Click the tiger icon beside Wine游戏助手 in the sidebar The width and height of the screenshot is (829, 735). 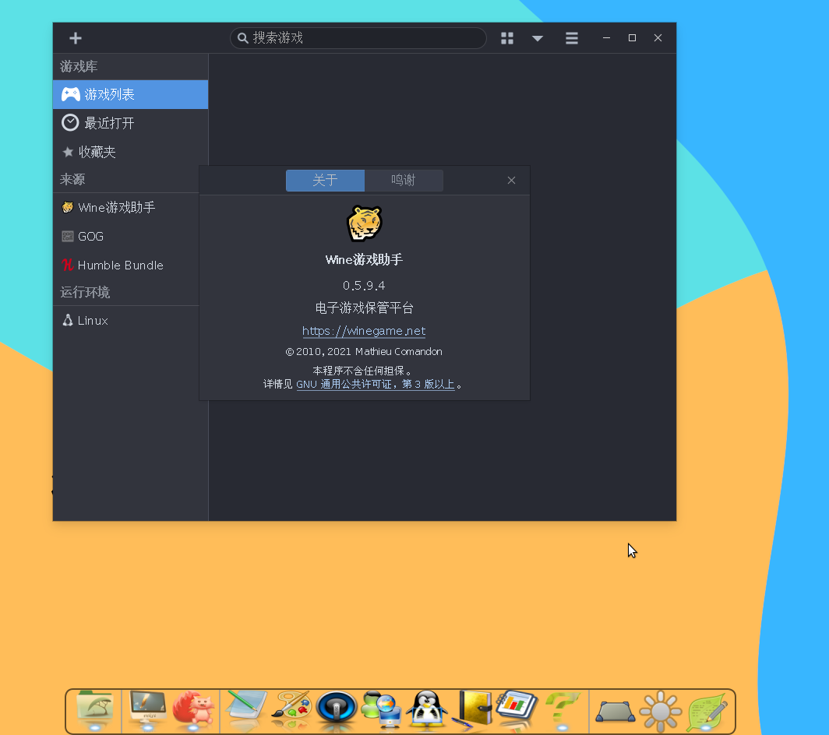(67, 207)
